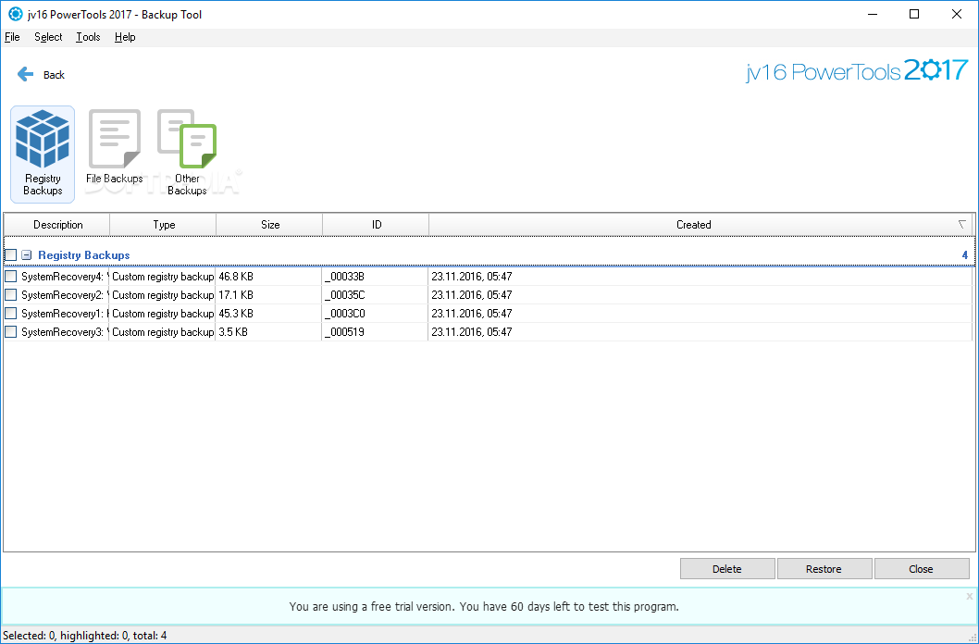Sort by the Size column header
This screenshot has width=979, height=644.
[x=269, y=225]
